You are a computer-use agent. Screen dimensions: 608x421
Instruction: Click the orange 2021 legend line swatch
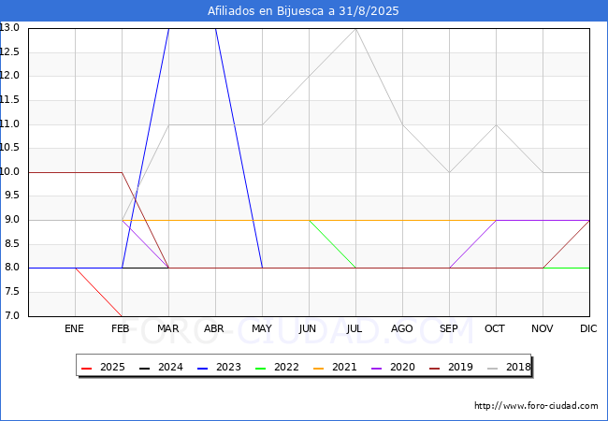(320, 367)
